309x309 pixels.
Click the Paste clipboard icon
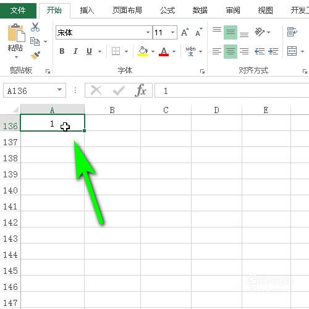[x=16, y=33]
